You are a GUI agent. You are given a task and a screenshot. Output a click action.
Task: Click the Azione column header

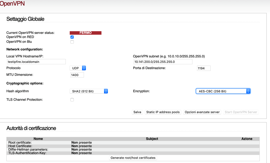click(x=247, y=139)
